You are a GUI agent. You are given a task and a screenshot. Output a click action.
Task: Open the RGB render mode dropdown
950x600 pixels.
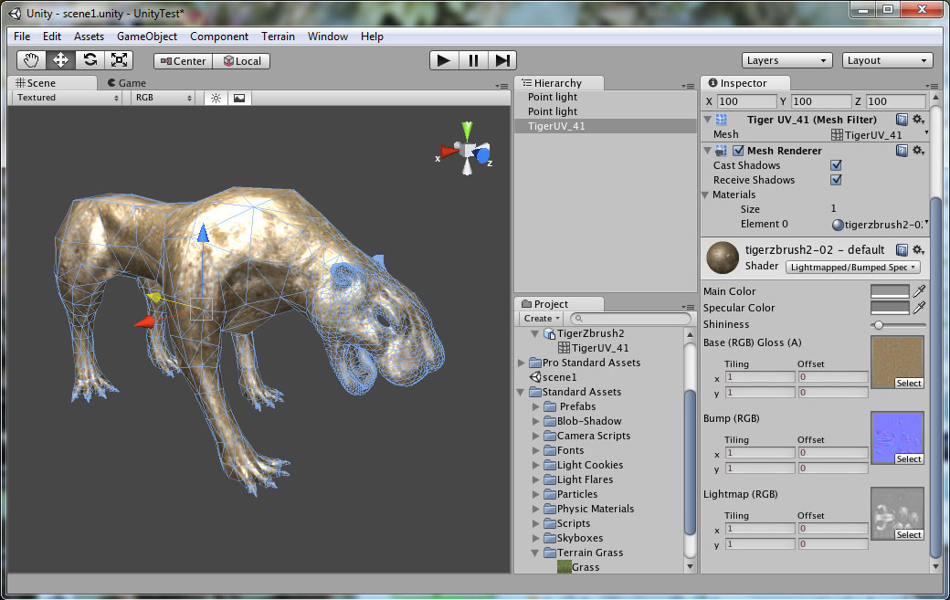pos(163,98)
